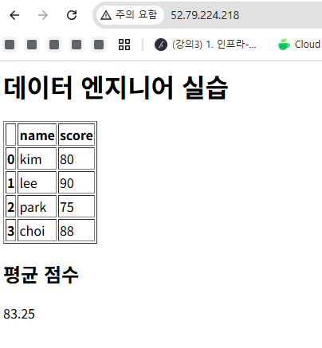Screen dimensions: 322x348
Task: Click the browser back arrow
Action: (14, 15)
